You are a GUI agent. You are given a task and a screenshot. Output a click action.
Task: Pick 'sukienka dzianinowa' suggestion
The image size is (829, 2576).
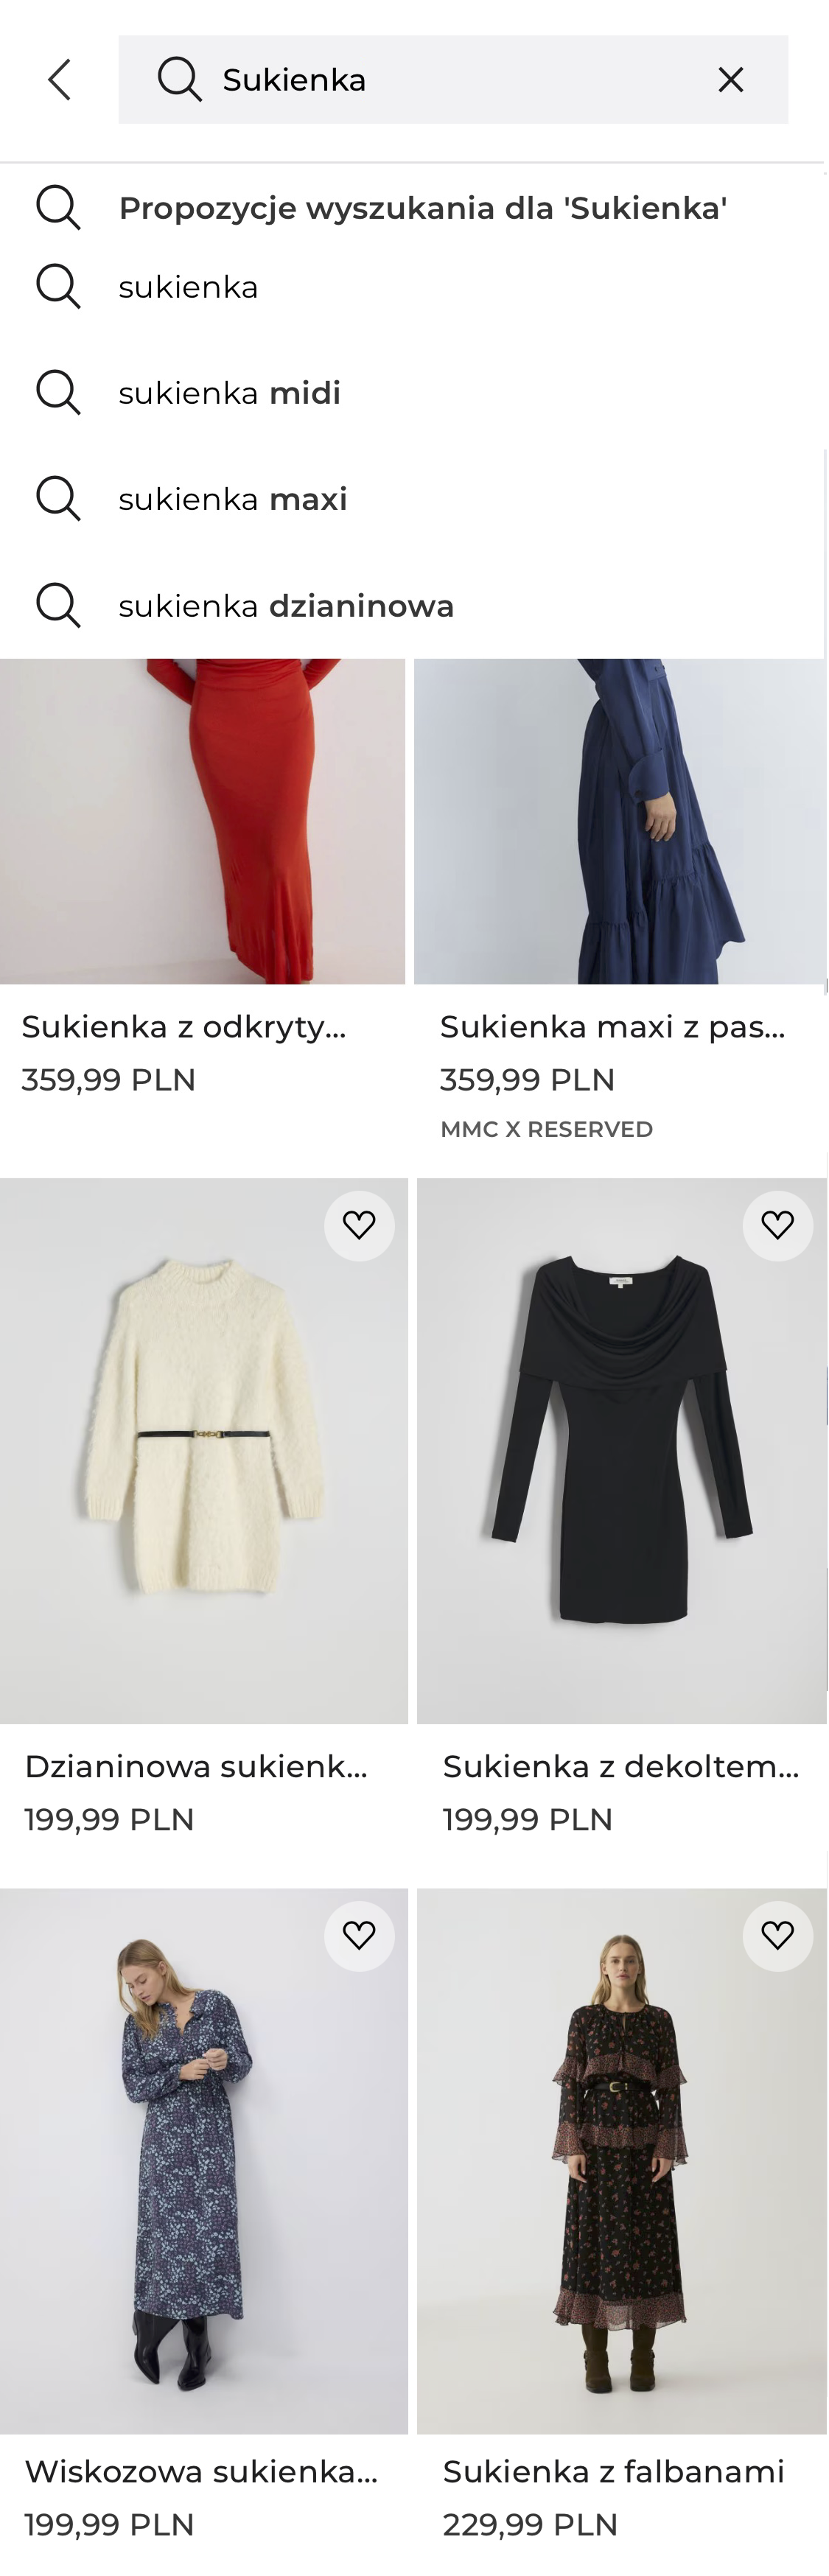tap(286, 606)
